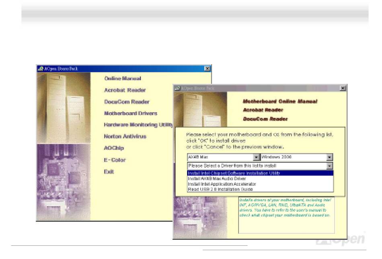Click the computer tower image in the back window
This screenshot has width=382, height=259.
coord(64,108)
